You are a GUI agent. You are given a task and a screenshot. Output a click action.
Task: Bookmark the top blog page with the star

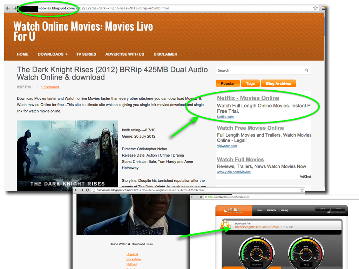coord(316,8)
